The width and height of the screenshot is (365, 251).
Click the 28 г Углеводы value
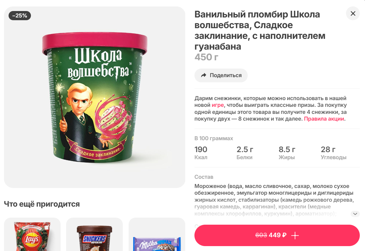[333, 153]
